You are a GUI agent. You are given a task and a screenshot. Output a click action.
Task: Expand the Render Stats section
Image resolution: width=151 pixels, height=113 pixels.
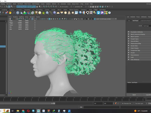point(139,46)
